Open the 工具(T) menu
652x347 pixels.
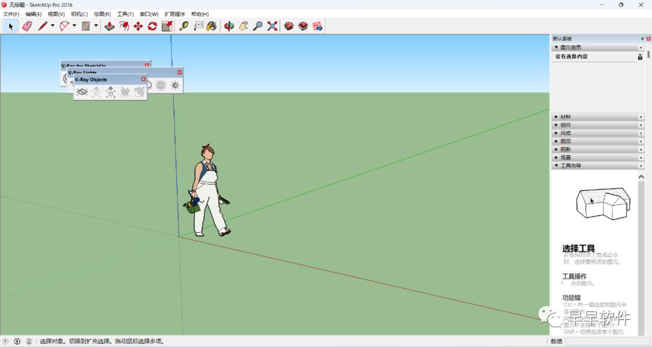coord(125,14)
